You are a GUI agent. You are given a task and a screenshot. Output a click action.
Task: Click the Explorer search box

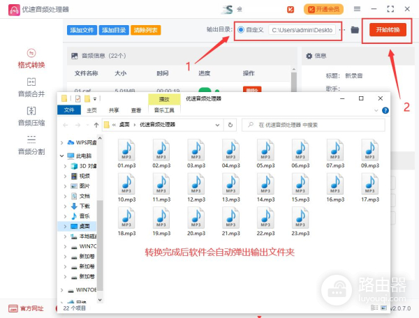coord(314,125)
